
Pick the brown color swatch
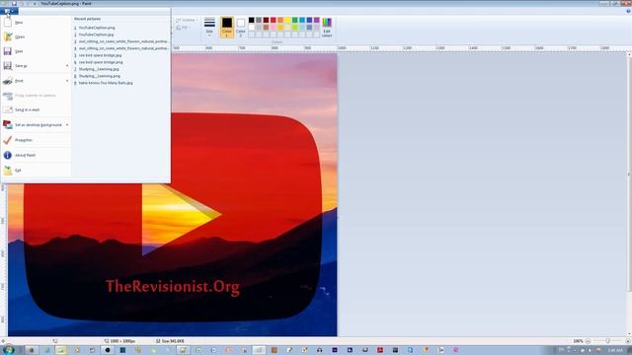pos(266,28)
